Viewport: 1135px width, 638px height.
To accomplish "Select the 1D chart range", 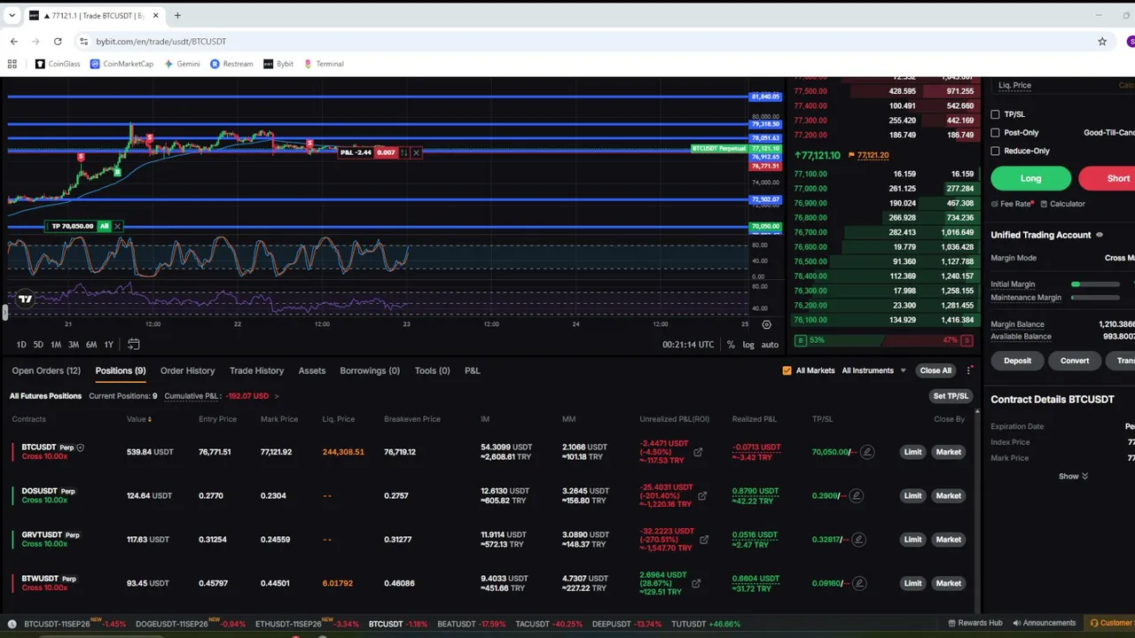I will pyautogui.click(x=21, y=345).
